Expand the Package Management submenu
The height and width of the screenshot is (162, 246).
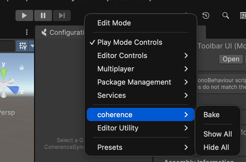(140, 82)
